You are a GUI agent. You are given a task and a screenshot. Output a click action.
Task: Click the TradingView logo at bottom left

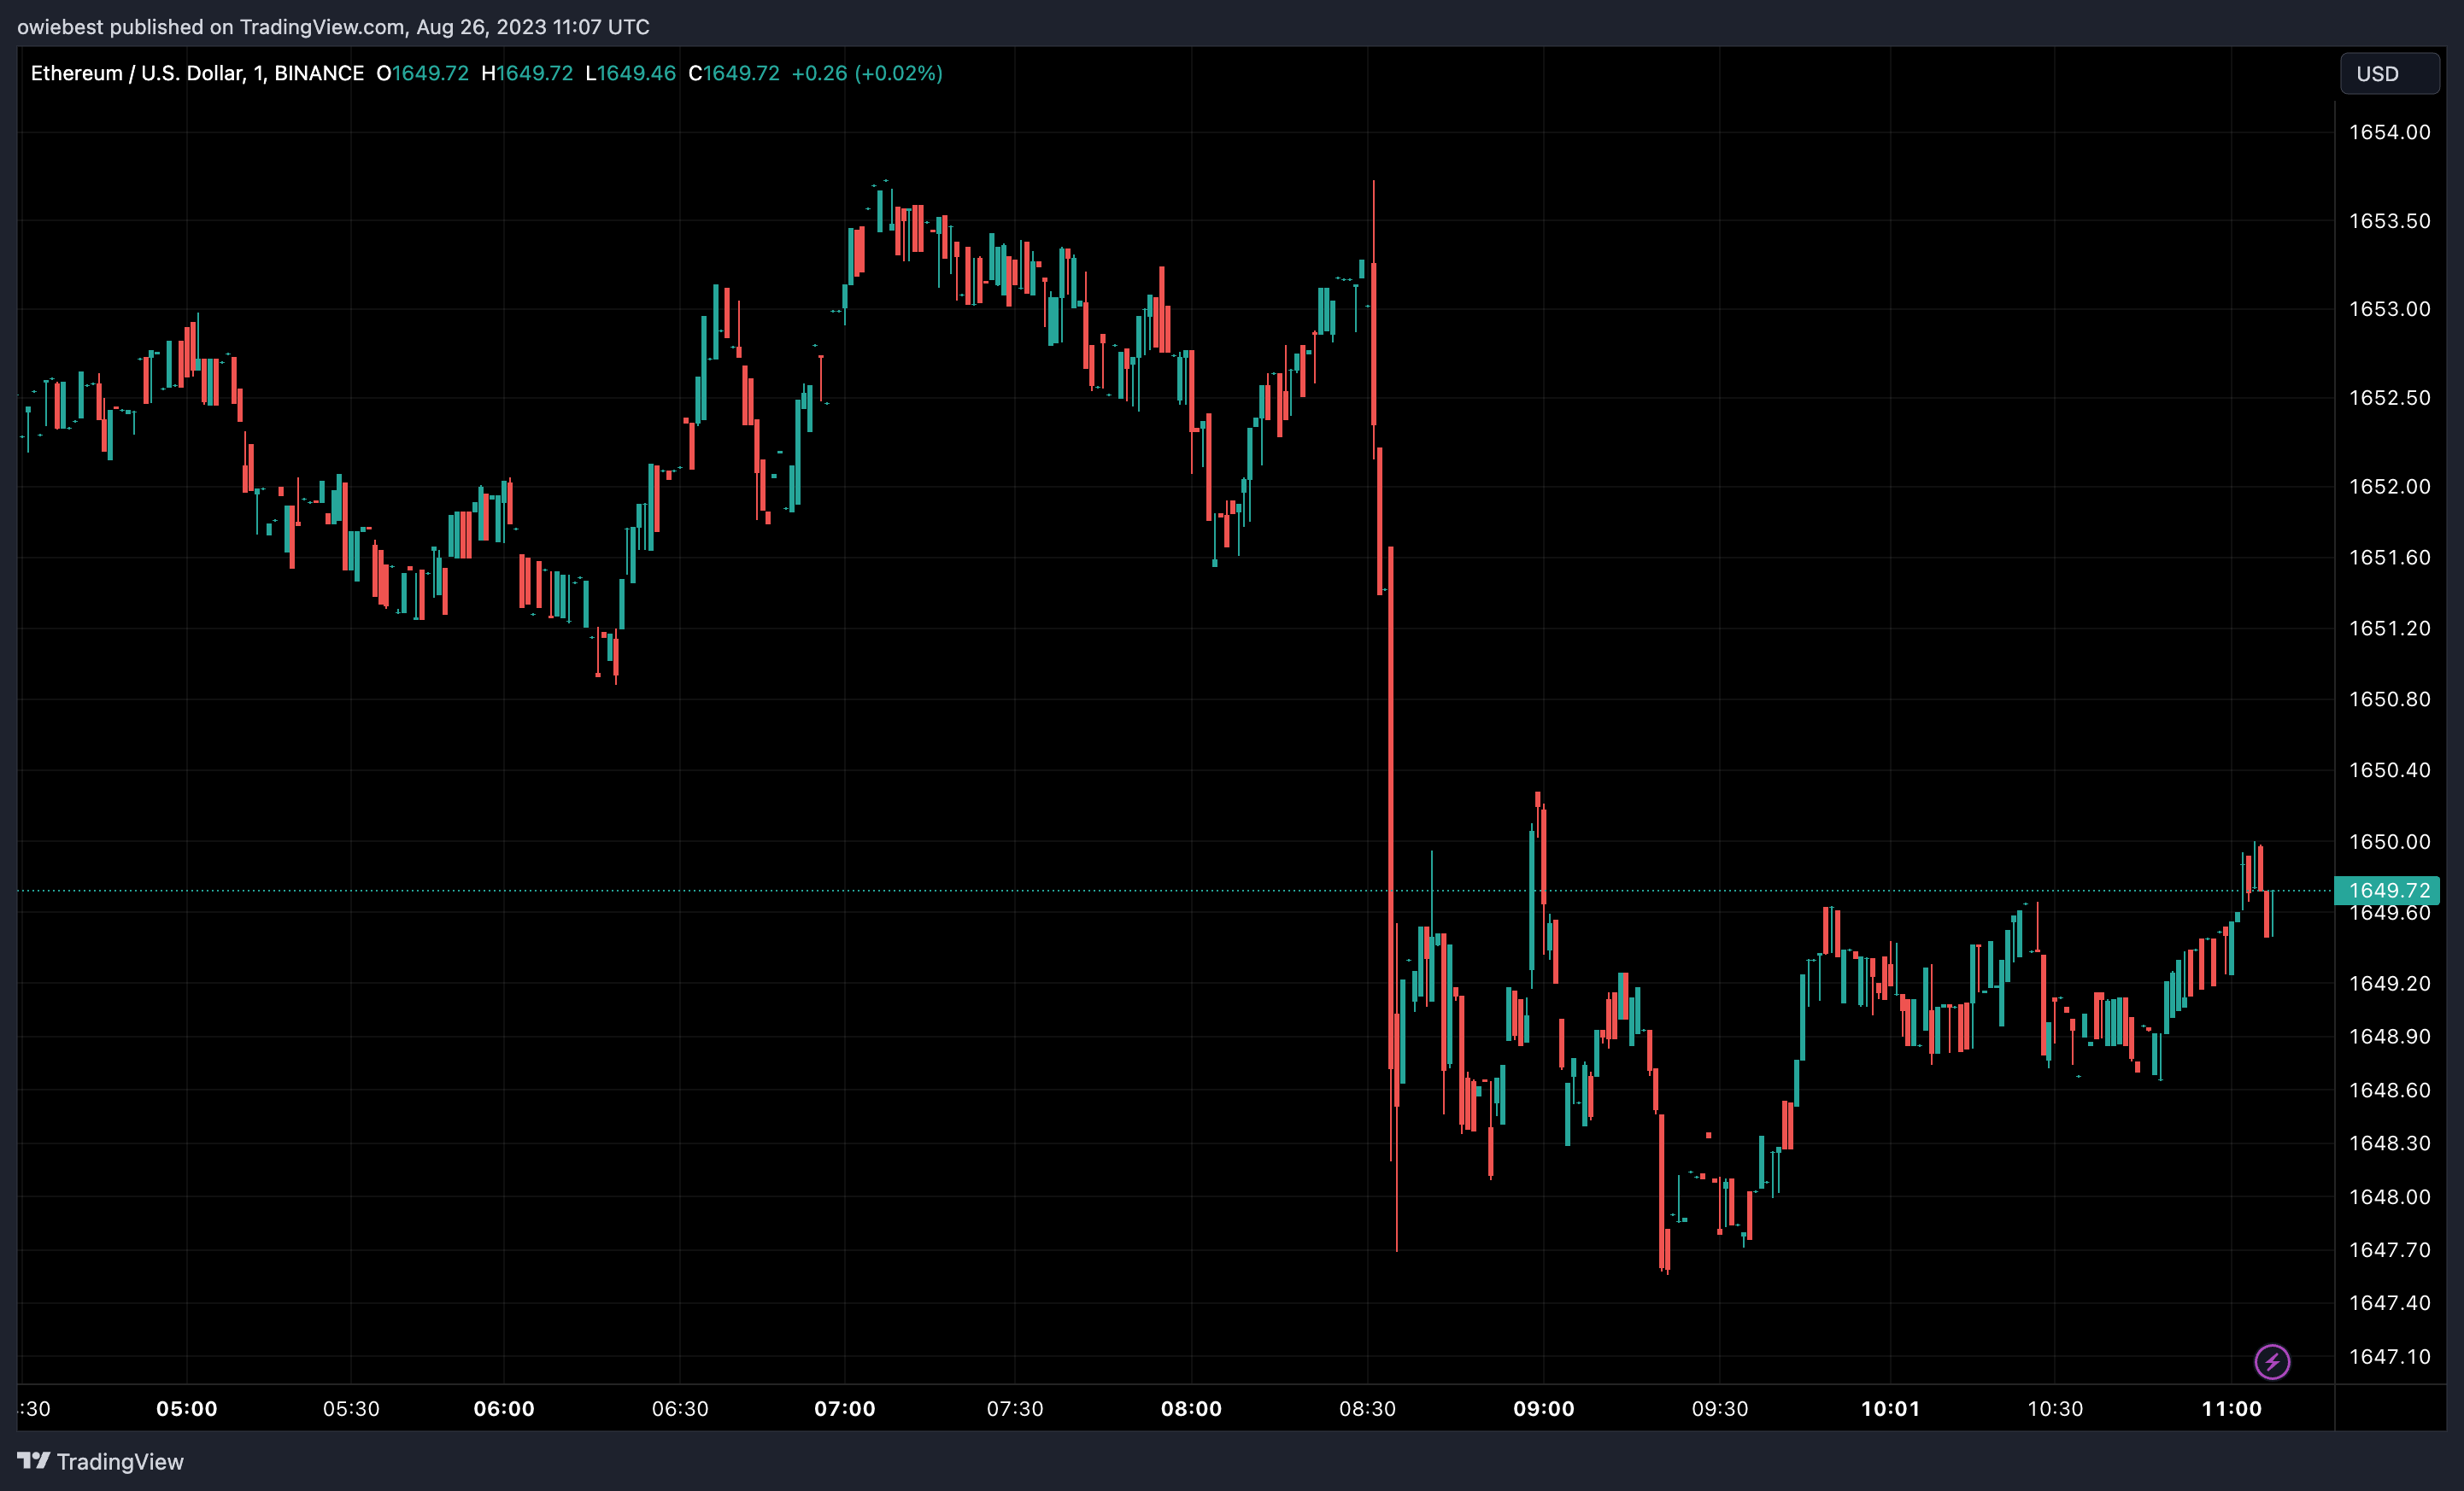tap(101, 1461)
